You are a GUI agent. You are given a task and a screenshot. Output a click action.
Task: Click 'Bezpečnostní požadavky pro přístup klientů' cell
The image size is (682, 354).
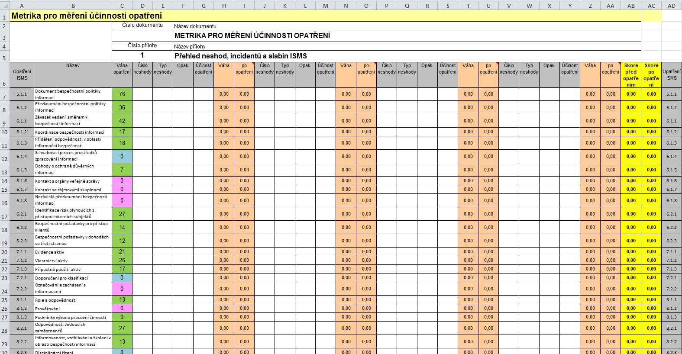73,228
